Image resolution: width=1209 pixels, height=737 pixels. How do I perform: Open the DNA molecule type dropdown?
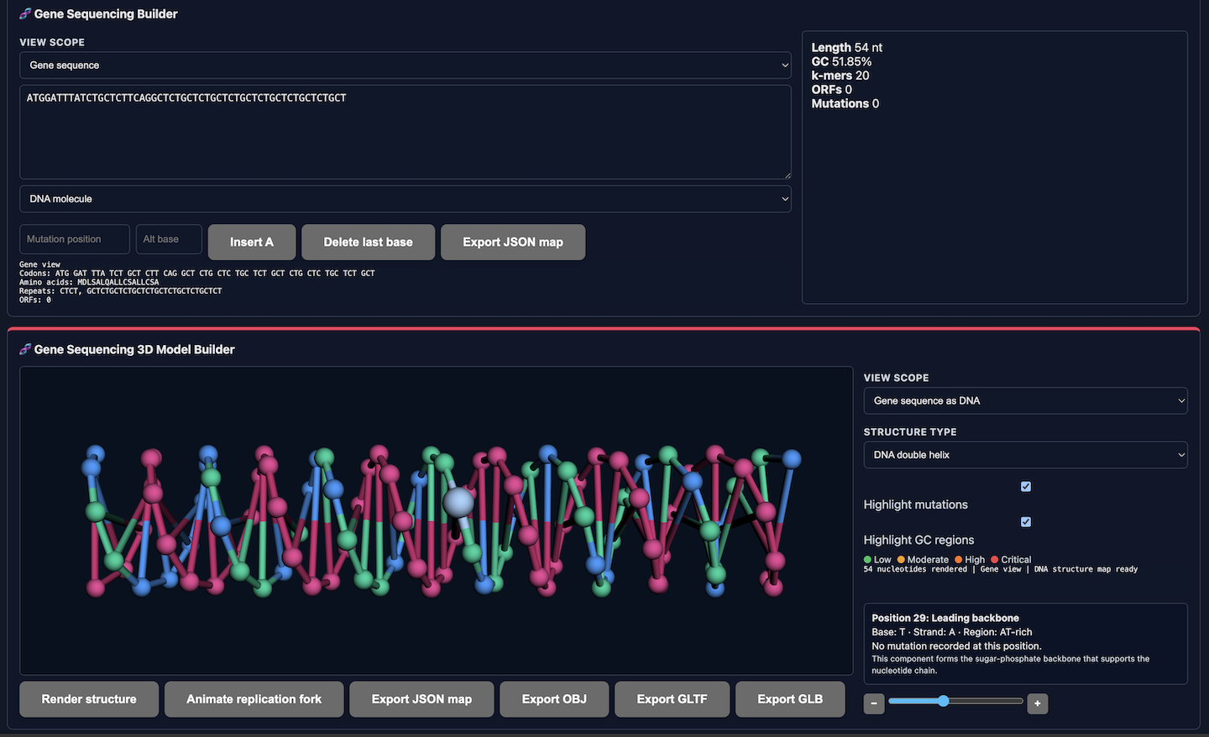coord(406,199)
